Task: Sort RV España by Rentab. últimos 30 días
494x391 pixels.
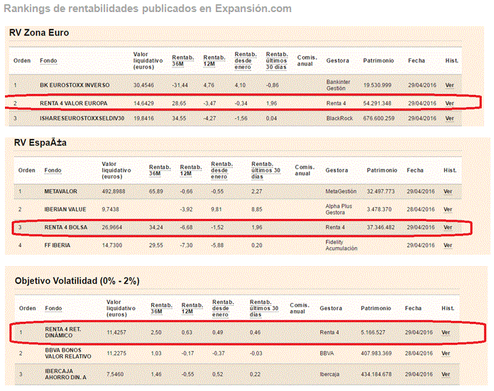Action: point(265,170)
